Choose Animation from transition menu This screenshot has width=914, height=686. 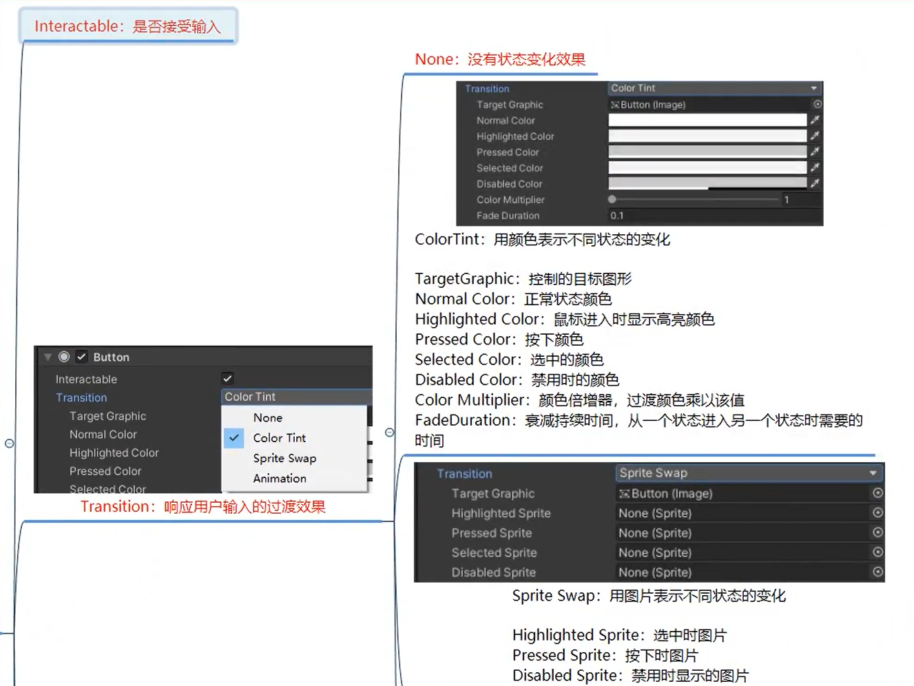coord(279,478)
